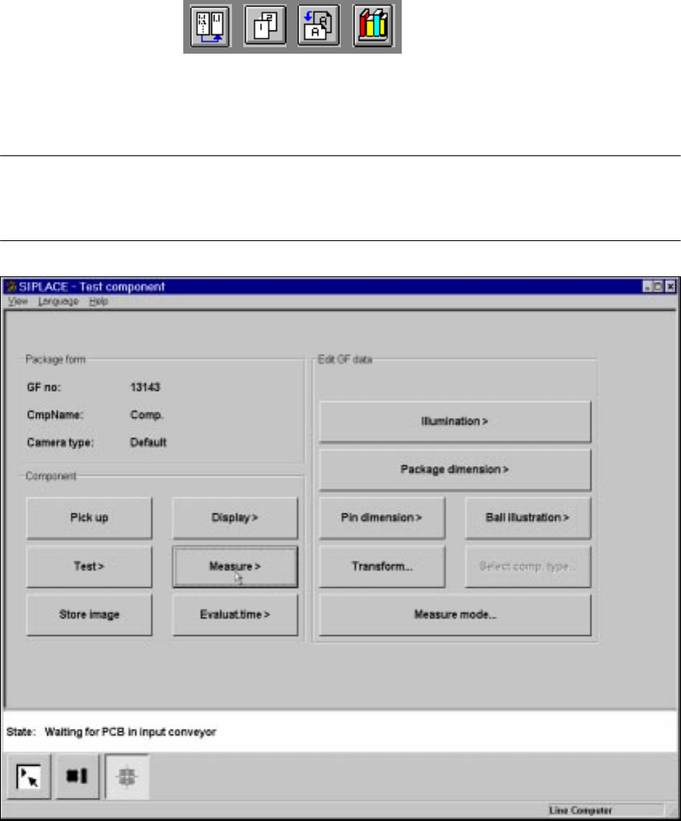
Task: Click the document A replace icon
Action: point(318,26)
